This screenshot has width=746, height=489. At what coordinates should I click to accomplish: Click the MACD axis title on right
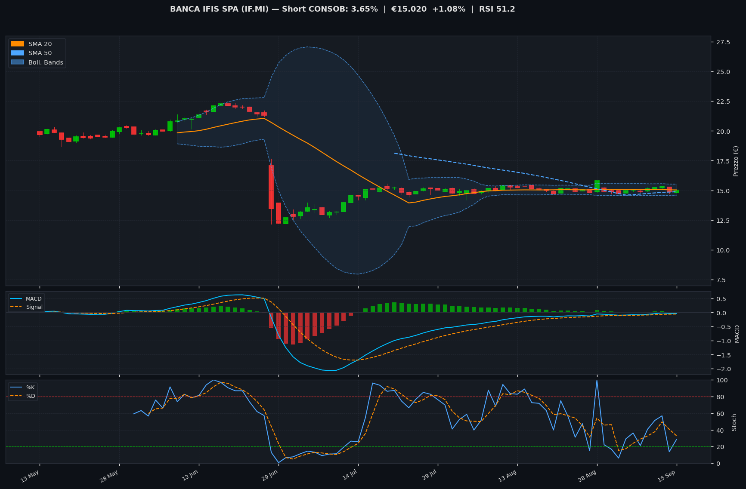point(737,334)
